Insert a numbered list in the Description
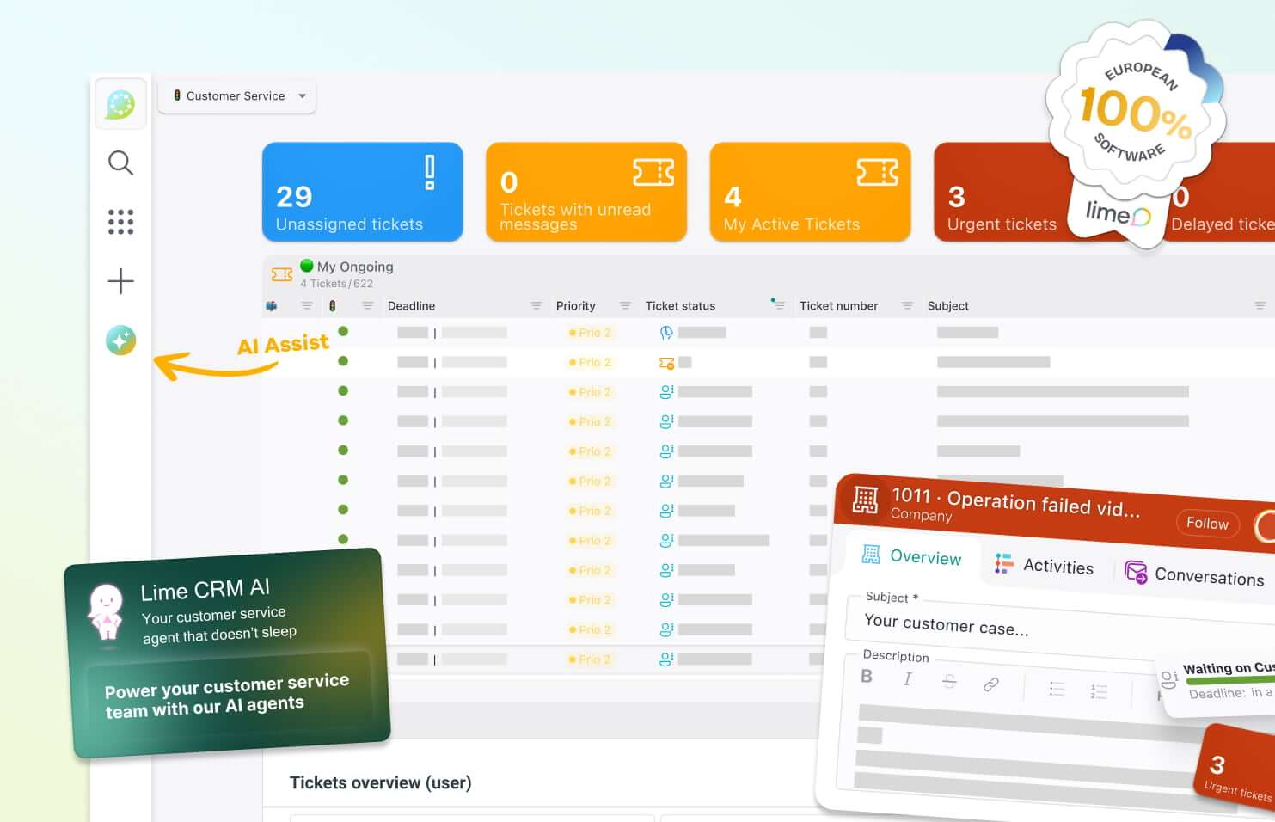The width and height of the screenshot is (1275, 822). tap(1099, 691)
